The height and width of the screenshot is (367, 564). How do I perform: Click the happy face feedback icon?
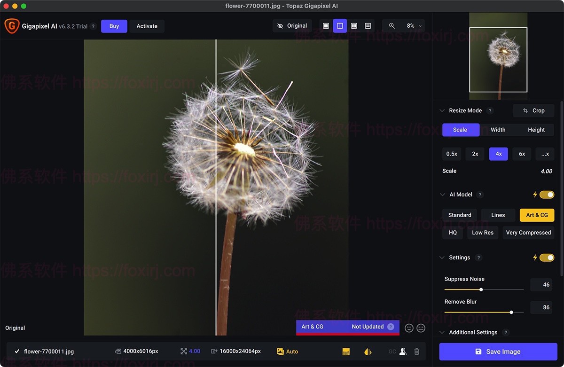pos(409,328)
